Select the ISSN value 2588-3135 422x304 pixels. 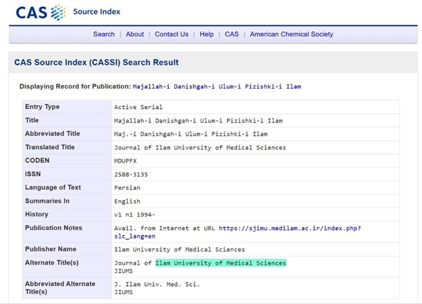(131, 175)
